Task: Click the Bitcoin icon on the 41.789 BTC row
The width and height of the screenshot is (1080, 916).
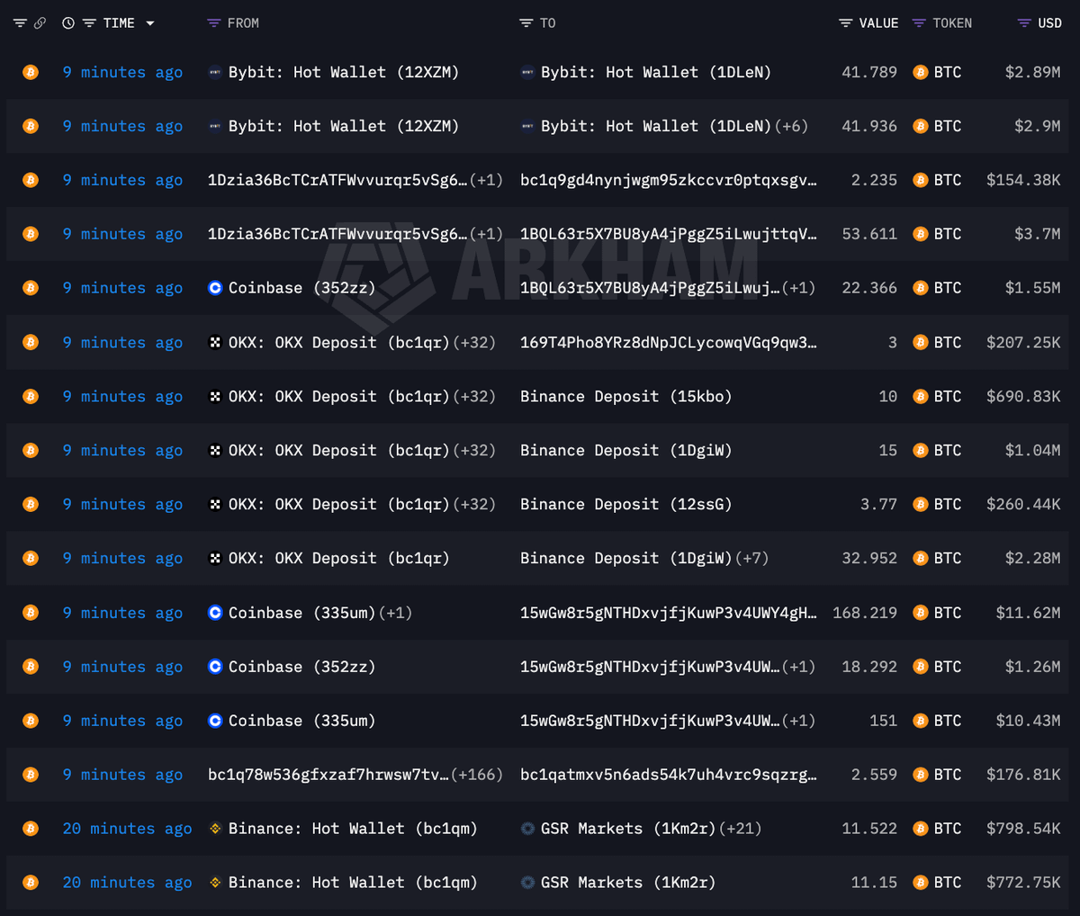Action: pos(31,72)
